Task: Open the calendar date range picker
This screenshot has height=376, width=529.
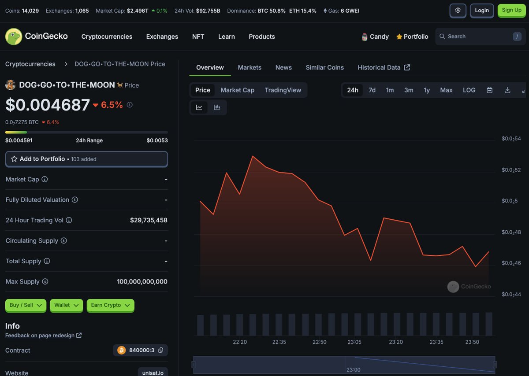Action: 490,90
